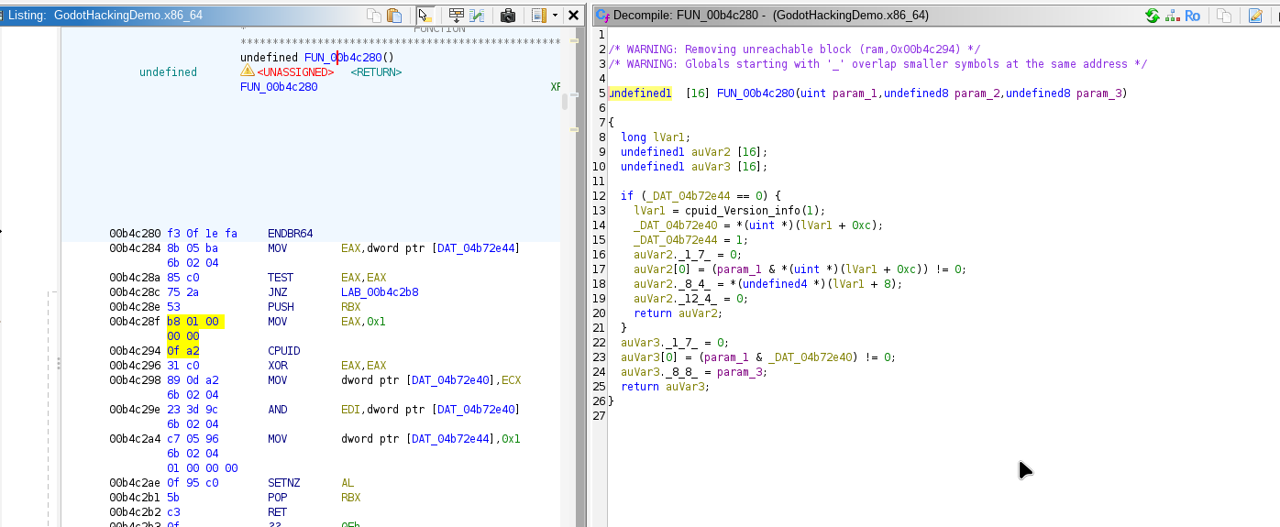This screenshot has width=1280, height=527.
Task: Click 'long lVar1;' declaration line
Action: 656,137
